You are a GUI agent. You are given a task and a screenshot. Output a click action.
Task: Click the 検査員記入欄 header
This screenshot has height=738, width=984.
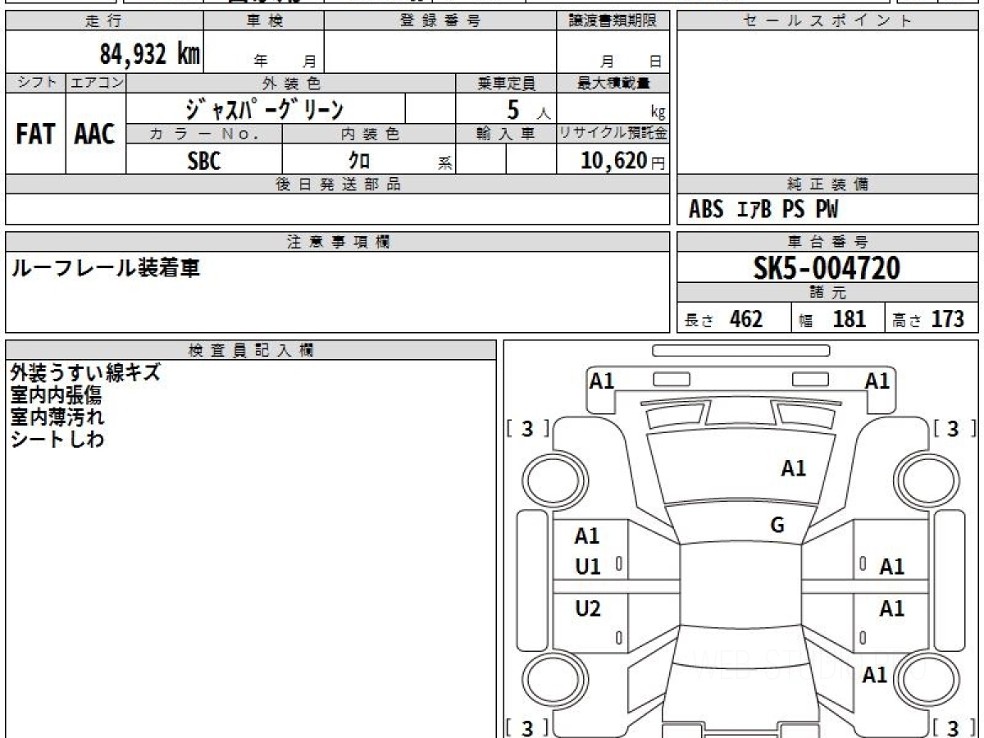point(251,350)
